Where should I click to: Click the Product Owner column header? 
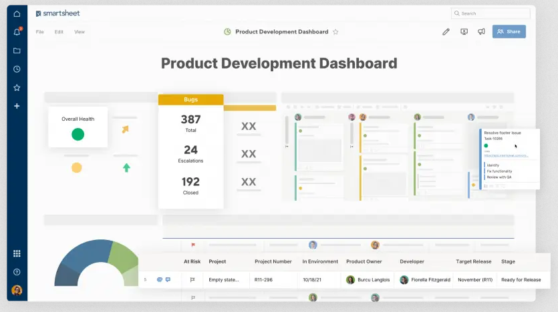364,261
